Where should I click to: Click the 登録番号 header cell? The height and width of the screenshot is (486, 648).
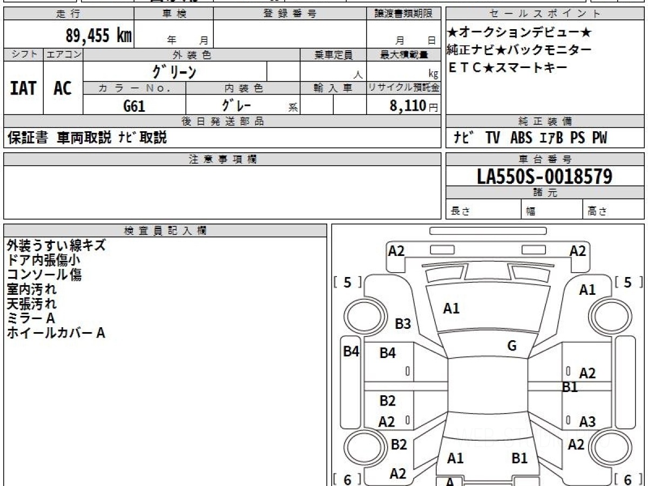(x=290, y=14)
